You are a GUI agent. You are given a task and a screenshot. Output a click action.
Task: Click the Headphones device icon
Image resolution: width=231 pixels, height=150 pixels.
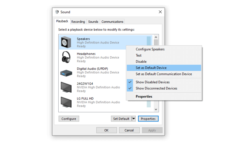(66, 57)
